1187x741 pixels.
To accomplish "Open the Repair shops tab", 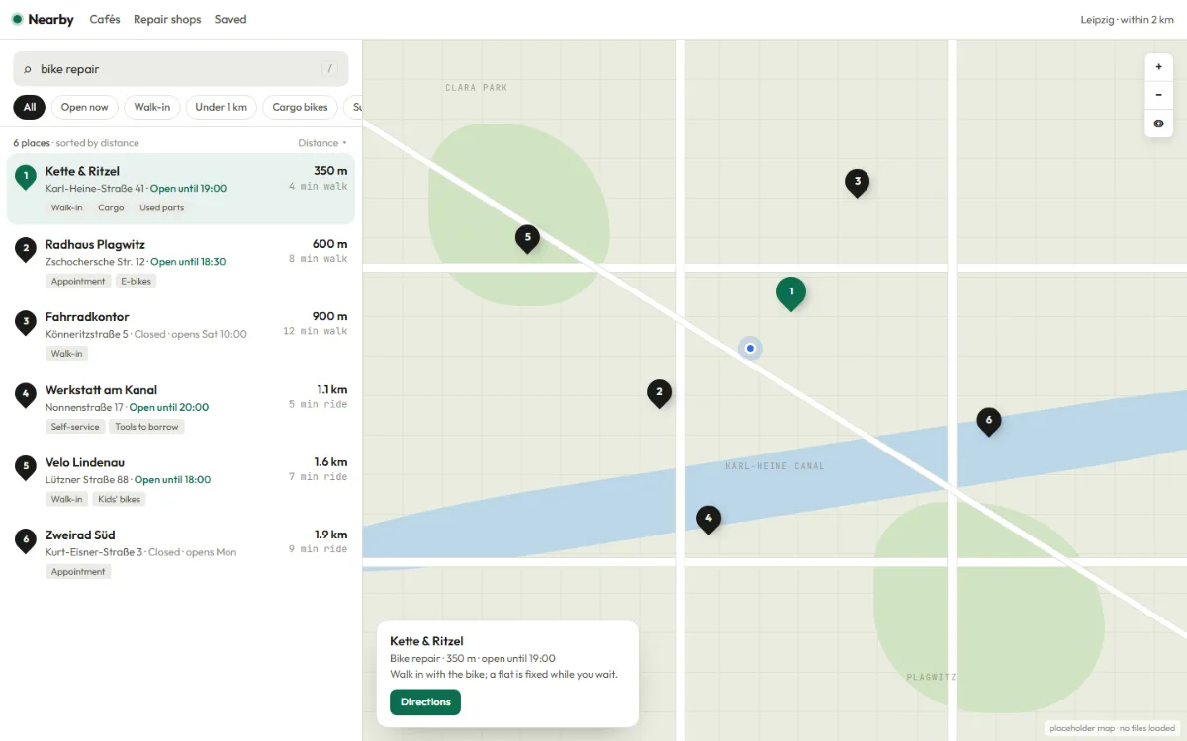I will pos(167,19).
